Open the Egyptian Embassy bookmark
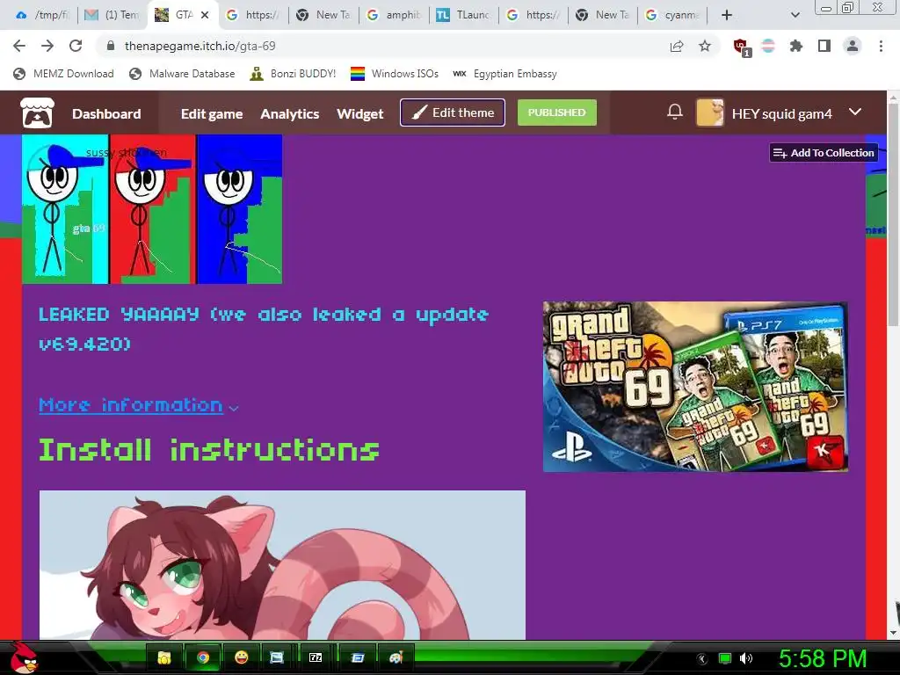900x675 pixels. (x=504, y=74)
